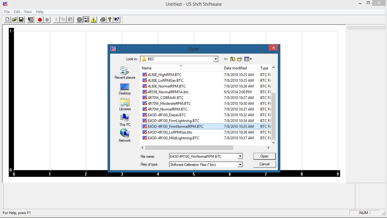The image size is (387, 218).
Task: Go up one folder level in dialog
Action: (233, 59)
